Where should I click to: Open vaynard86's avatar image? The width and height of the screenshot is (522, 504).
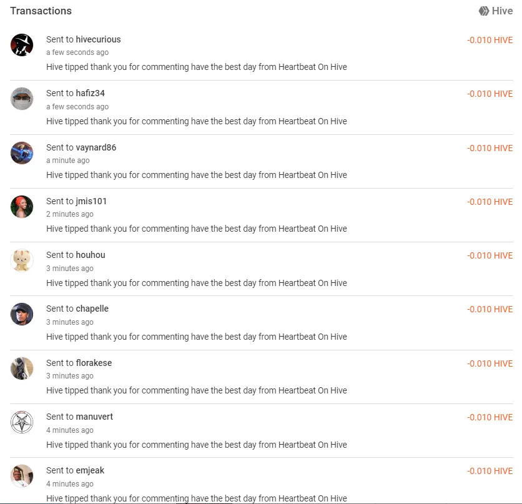point(22,153)
